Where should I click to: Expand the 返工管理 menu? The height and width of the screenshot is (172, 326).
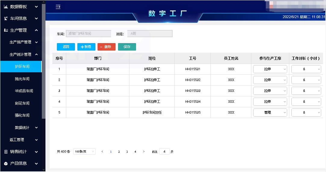pos(23,140)
